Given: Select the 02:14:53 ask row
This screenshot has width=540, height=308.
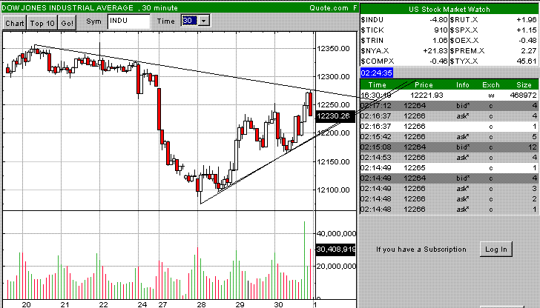Looking at the screenshot, I should pos(449,158).
